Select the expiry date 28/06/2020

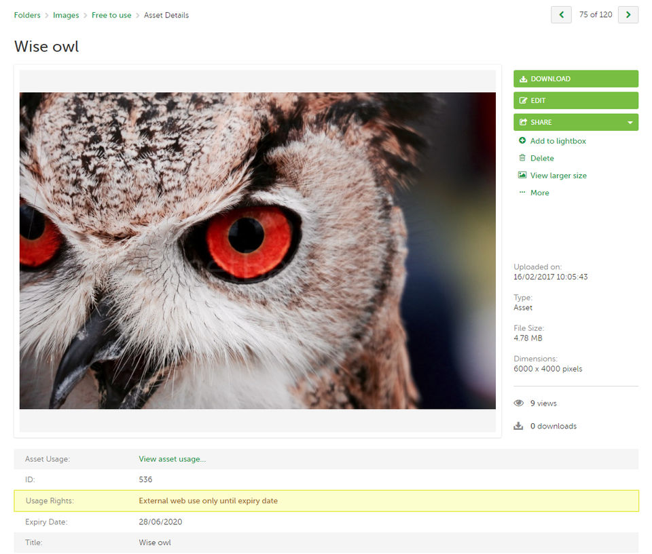[x=160, y=522]
